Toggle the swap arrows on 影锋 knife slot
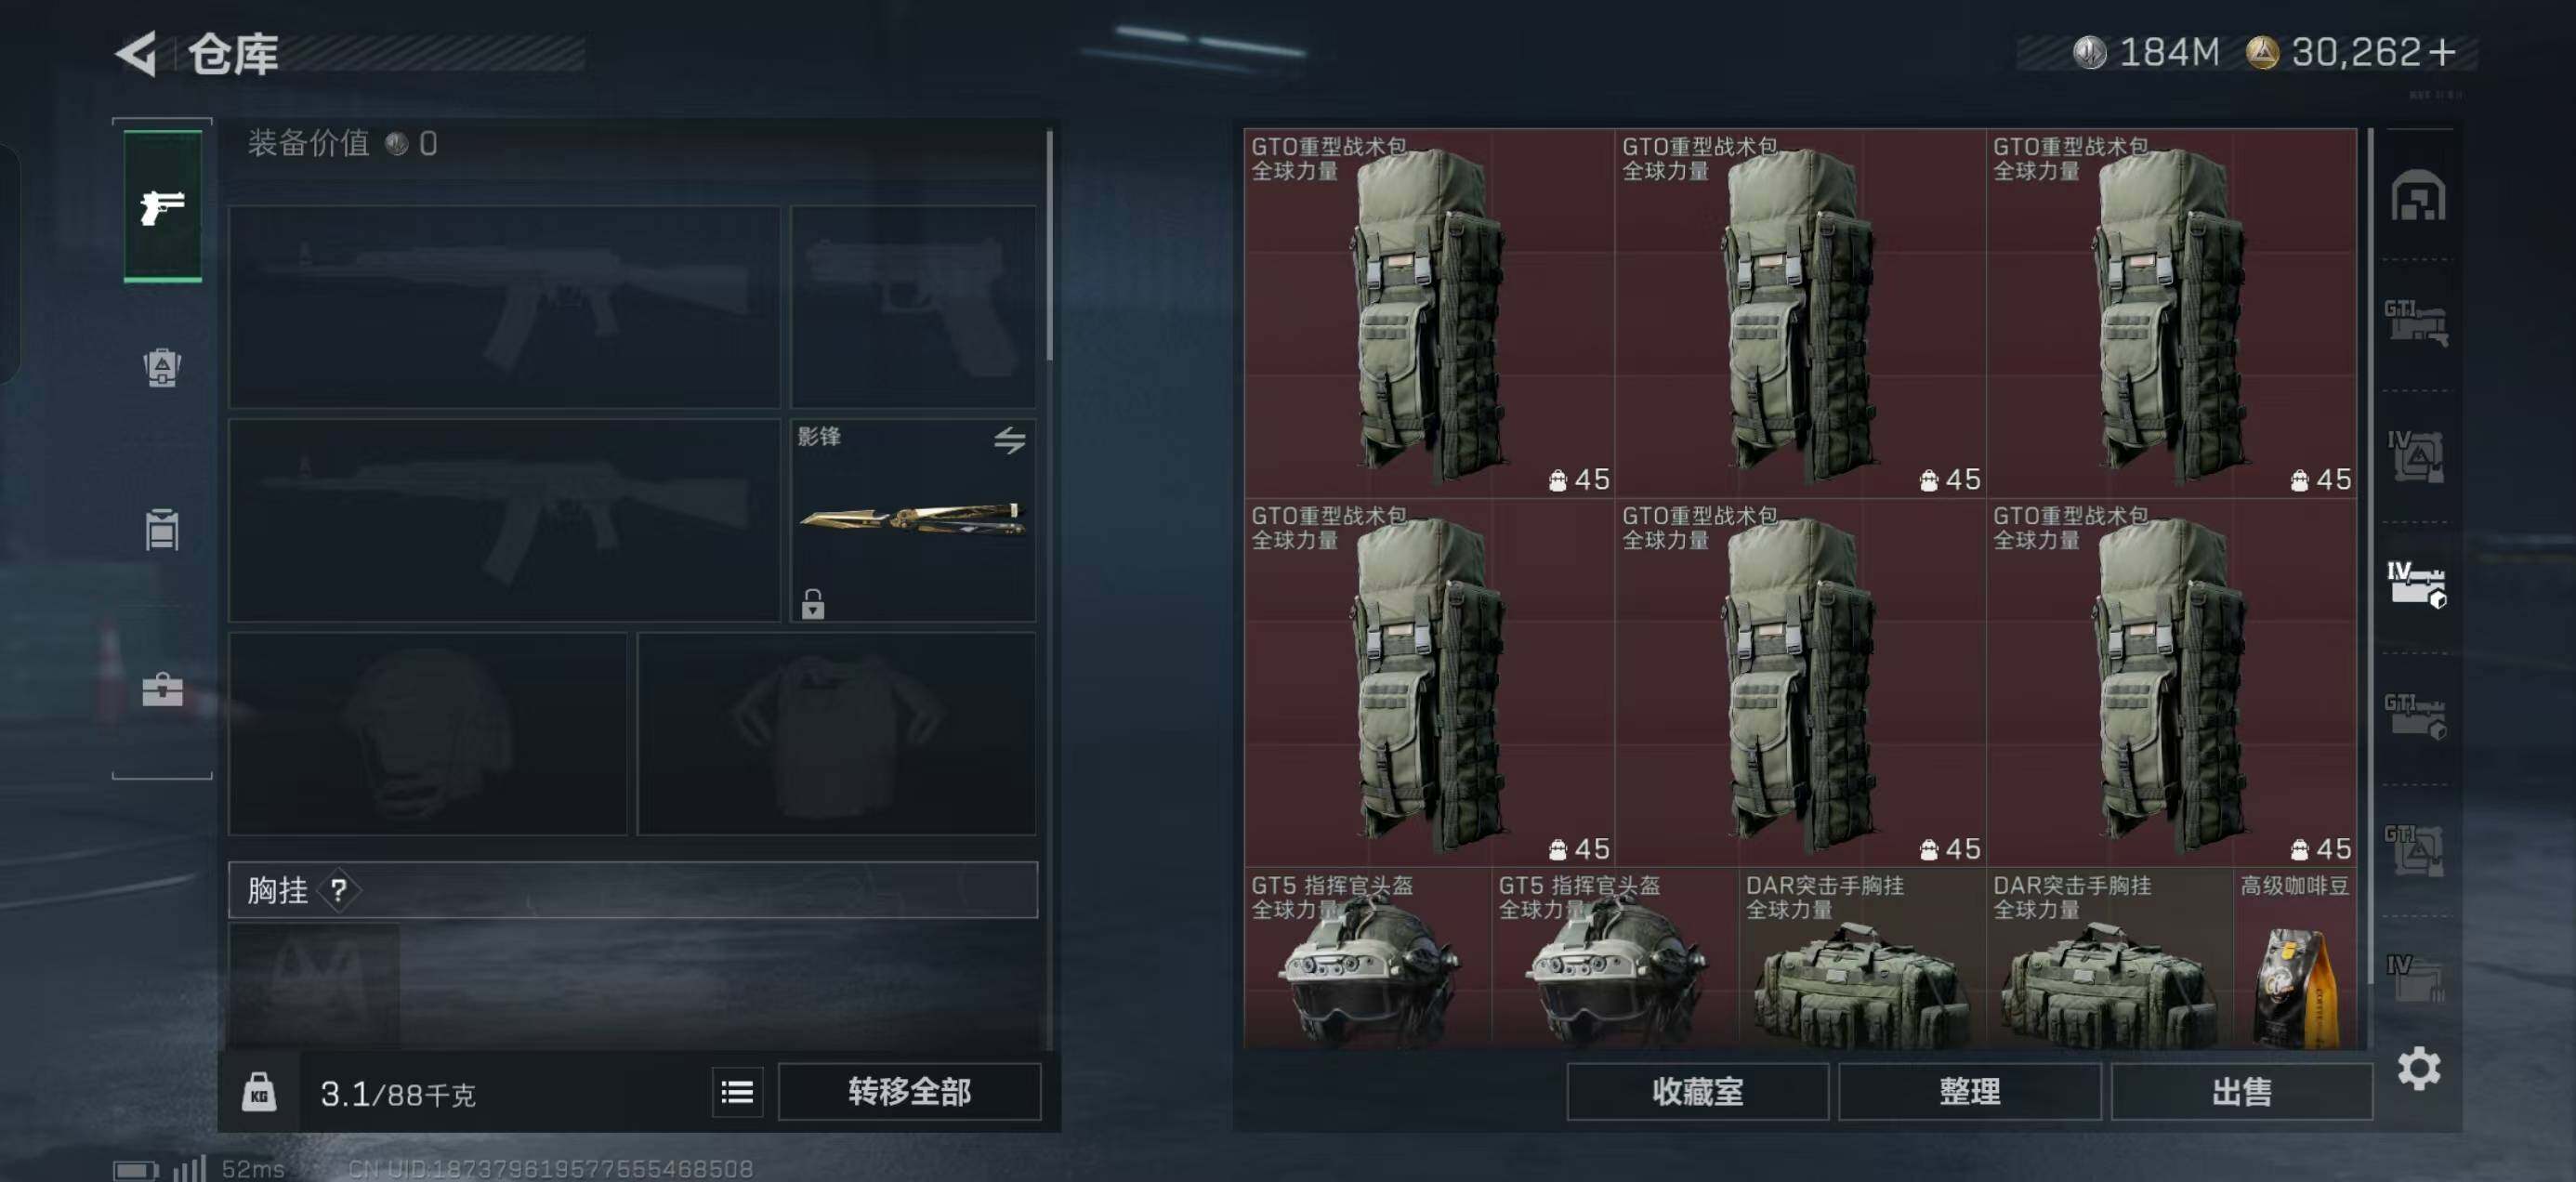Viewport: 2576px width, 1182px height. pyautogui.click(x=1010, y=439)
